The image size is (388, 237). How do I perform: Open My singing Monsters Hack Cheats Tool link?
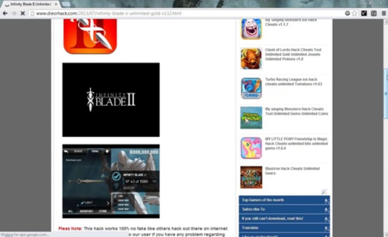(297, 111)
